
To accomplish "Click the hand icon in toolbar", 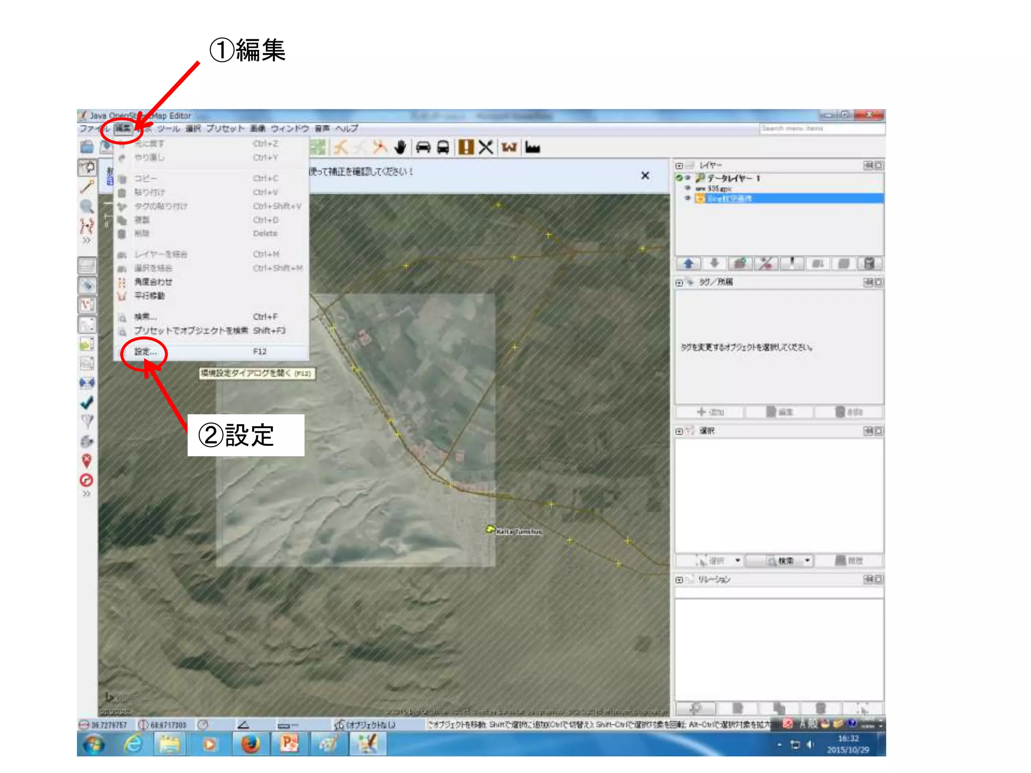I will [x=400, y=147].
